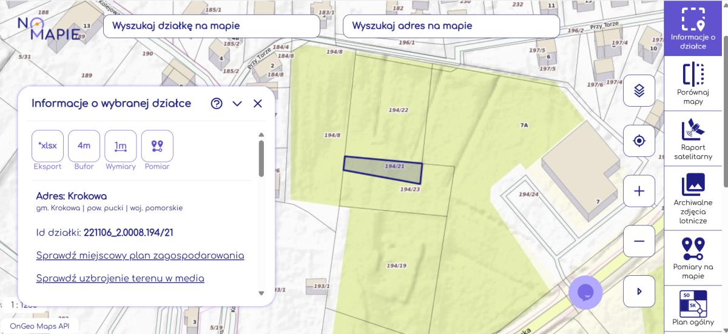Select parcel 194/23 on the map
Image resolution: width=728 pixels, height=334 pixels.
pyautogui.click(x=410, y=189)
